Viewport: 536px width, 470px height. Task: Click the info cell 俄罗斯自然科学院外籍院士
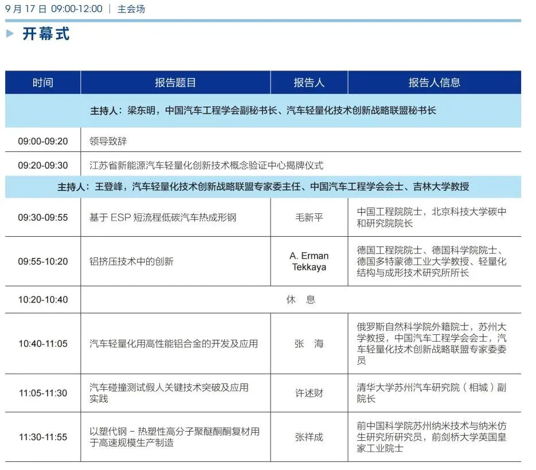click(432, 343)
